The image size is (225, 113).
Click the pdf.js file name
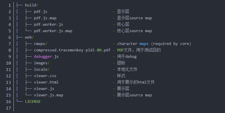click(x=41, y=12)
